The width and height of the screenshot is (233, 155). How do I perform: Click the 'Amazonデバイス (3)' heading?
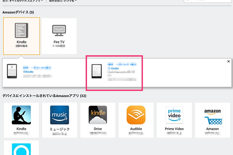18,12
